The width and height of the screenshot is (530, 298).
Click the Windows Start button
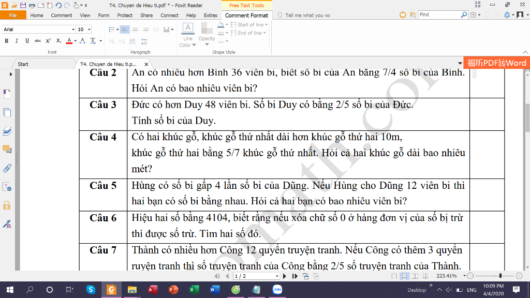[10, 290]
